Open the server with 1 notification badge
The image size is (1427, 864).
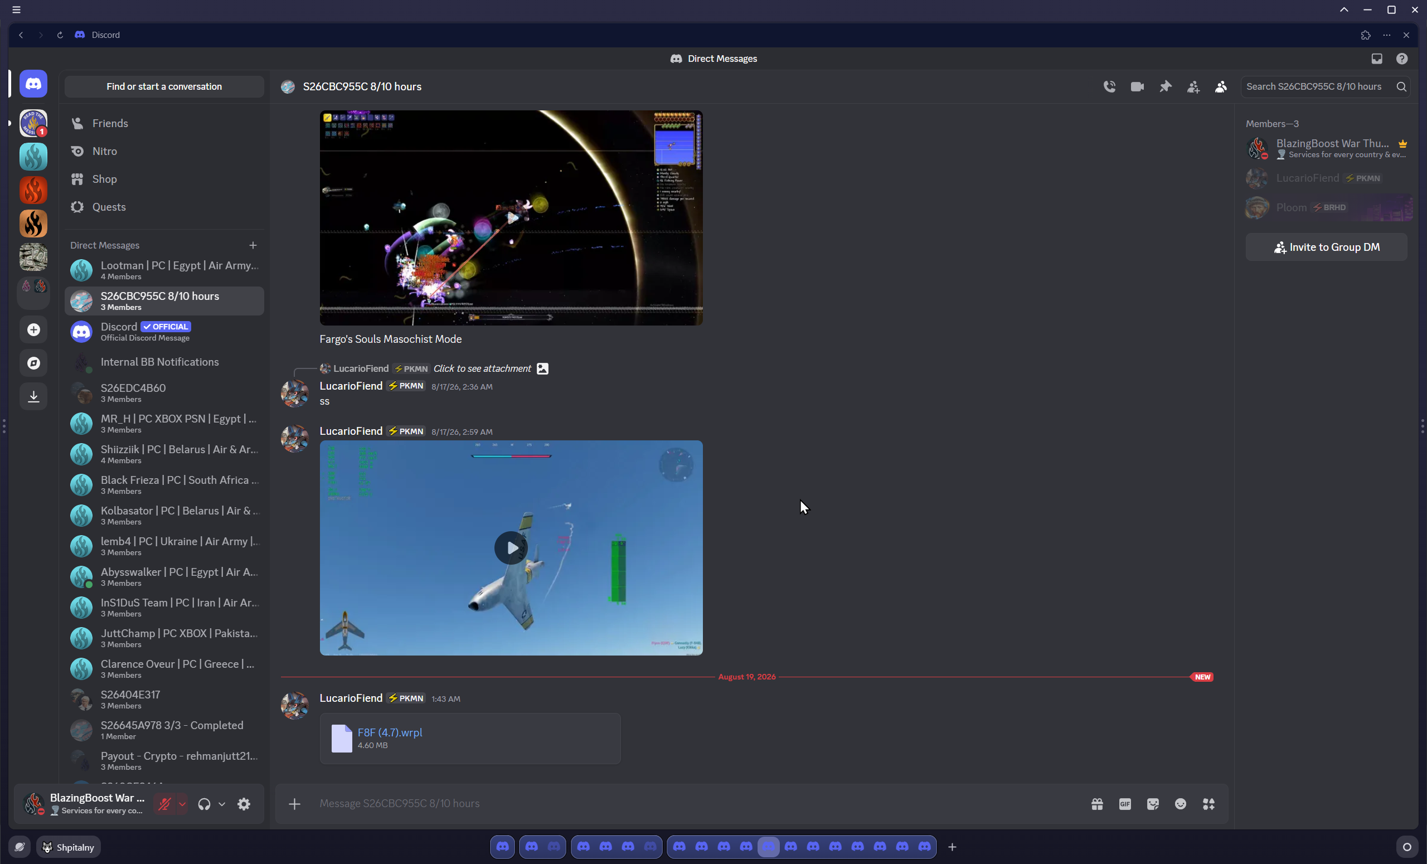click(33, 123)
